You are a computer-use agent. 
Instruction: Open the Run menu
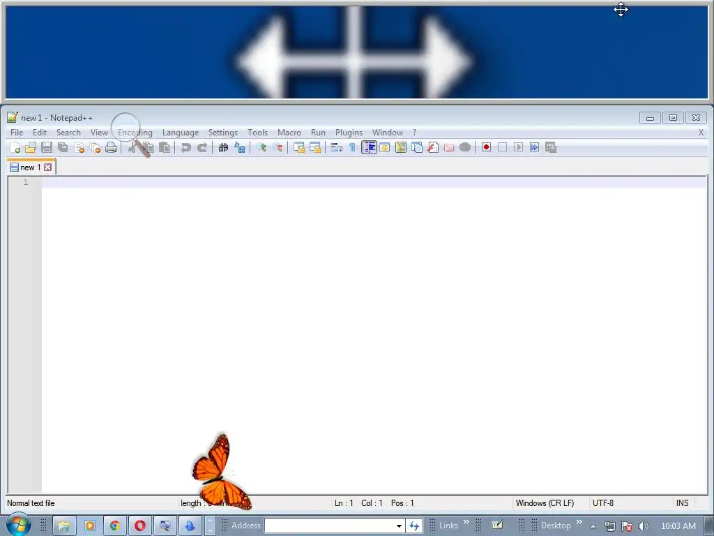(x=318, y=133)
